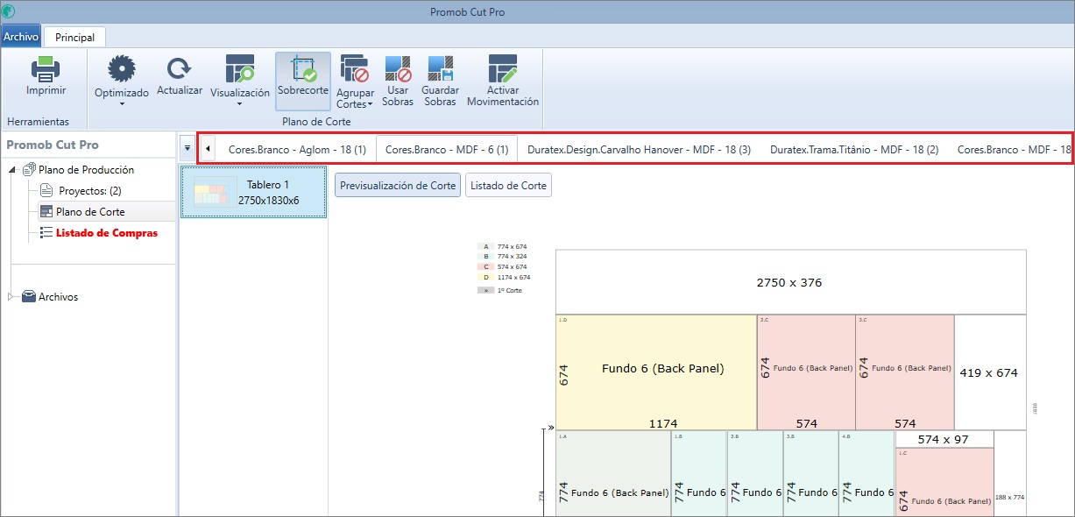
Task: Select the Tablero 1 board thumbnail
Action: [254, 193]
